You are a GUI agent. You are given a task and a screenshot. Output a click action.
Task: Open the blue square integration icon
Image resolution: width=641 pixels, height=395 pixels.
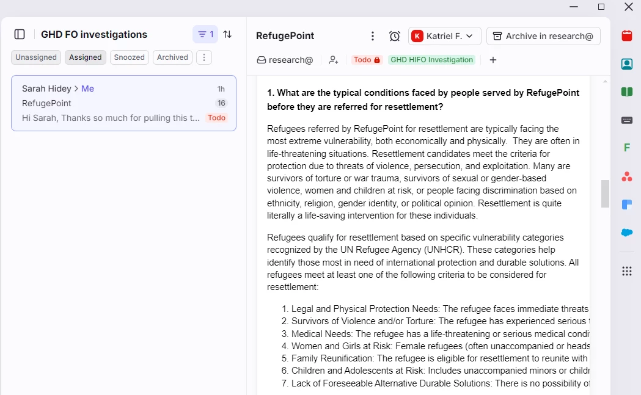[x=627, y=205]
